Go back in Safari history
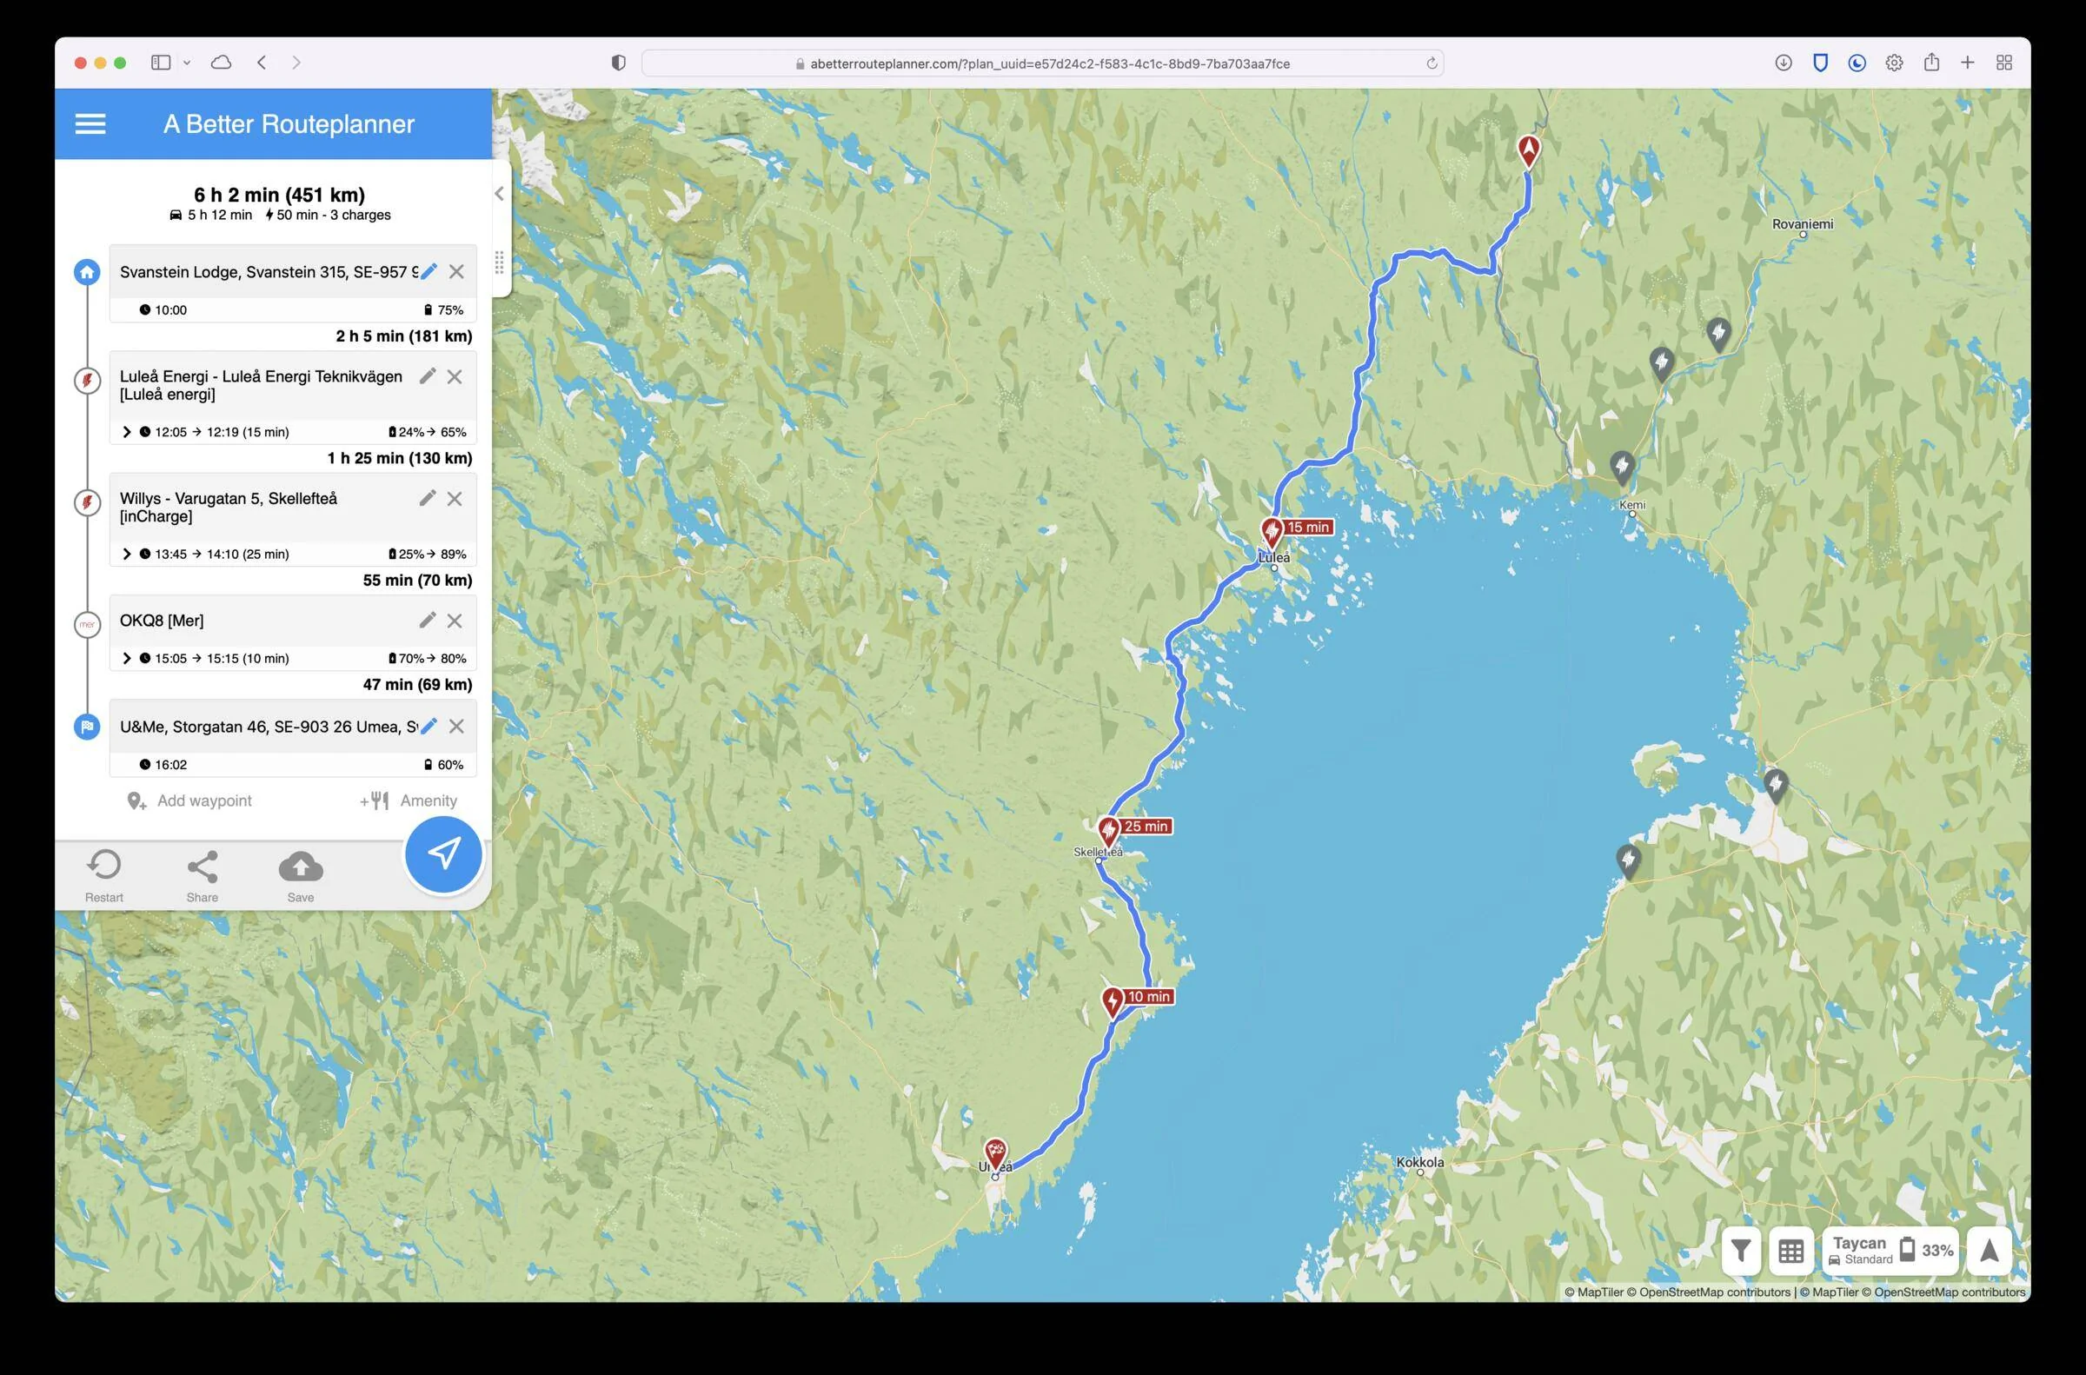Screen dimensions: 2086x1375 pyautogui.click(x=262, y=63)
